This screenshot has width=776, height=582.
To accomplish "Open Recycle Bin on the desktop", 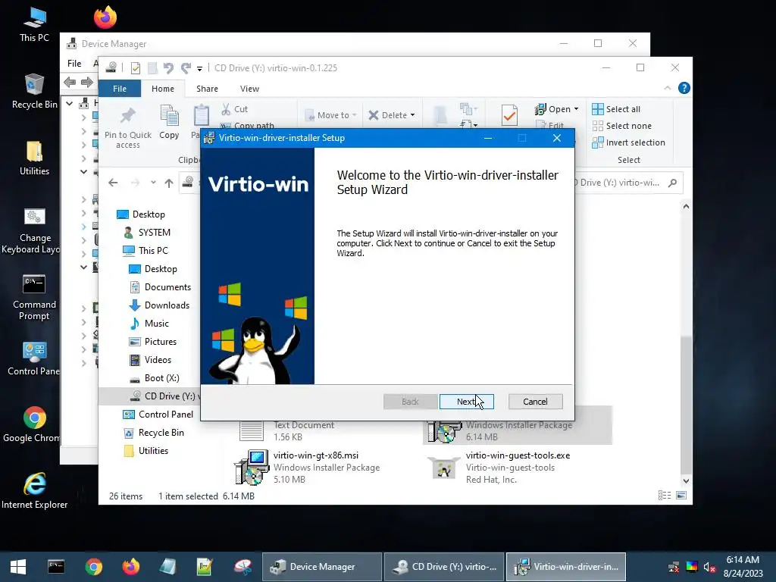I will click(34, 92).
